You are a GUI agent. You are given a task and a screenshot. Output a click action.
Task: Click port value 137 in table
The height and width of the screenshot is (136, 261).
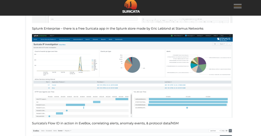(x=49, y=85)
